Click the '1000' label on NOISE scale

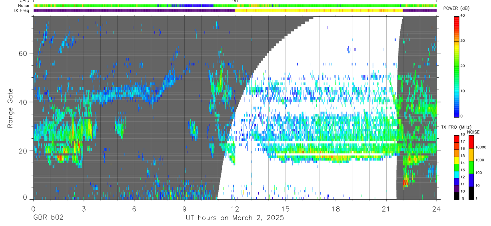(481, 160)
